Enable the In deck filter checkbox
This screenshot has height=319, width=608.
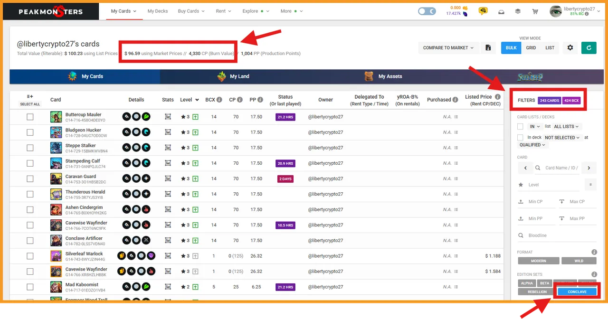[x=520, y=138]
